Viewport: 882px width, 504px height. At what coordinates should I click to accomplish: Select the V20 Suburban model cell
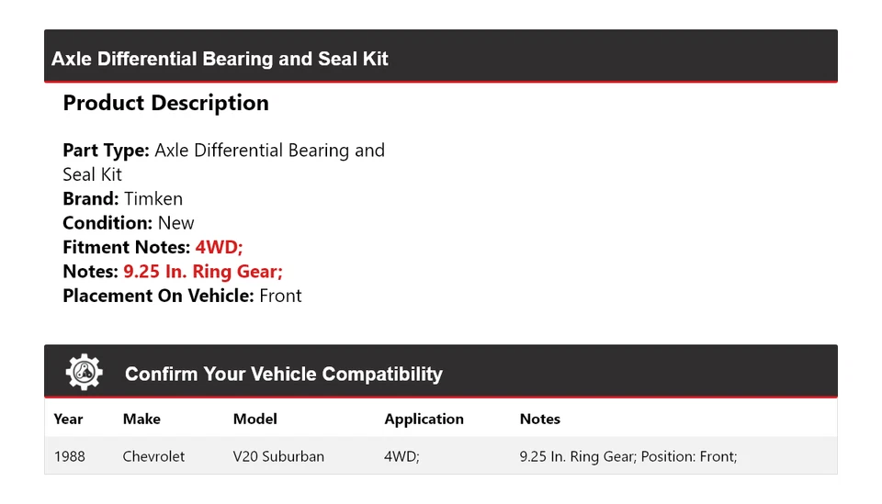[278, 456]
